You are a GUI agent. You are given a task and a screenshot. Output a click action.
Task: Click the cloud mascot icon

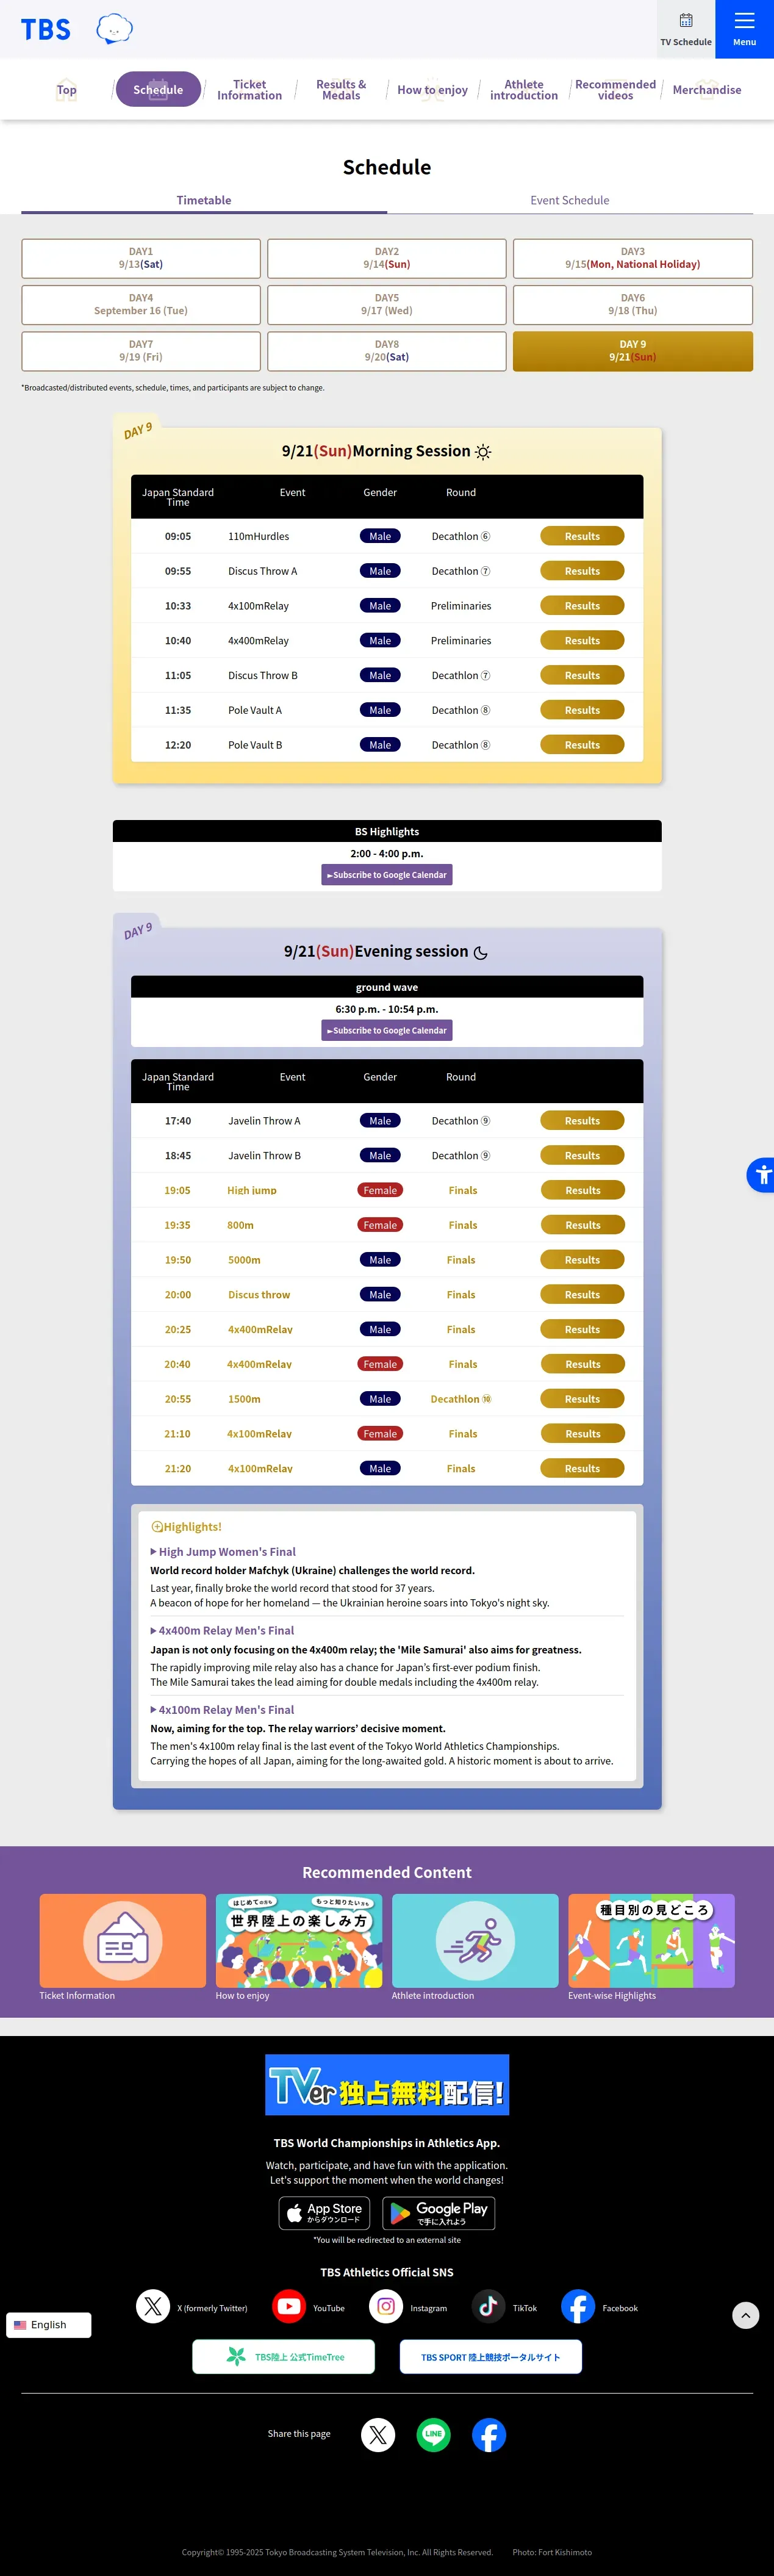114,29
